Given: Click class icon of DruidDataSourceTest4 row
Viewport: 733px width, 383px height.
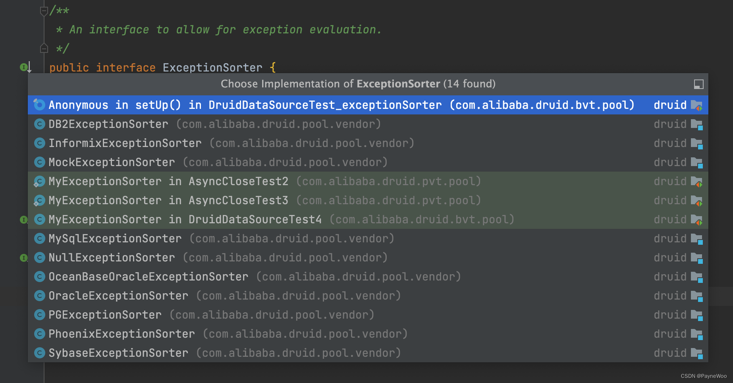Looking at the screenshot, I should click(39, 219).
